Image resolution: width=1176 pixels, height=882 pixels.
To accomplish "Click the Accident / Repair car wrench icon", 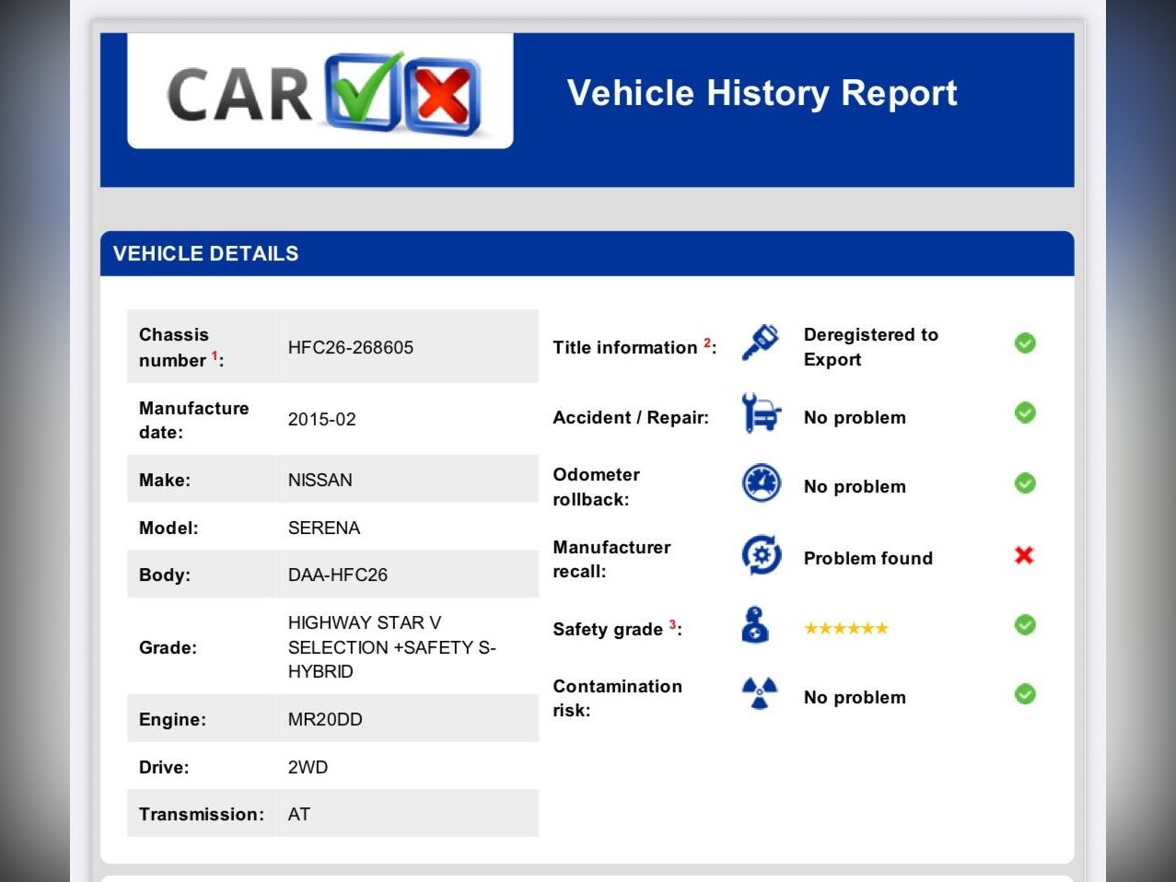I will pos(761,413).
